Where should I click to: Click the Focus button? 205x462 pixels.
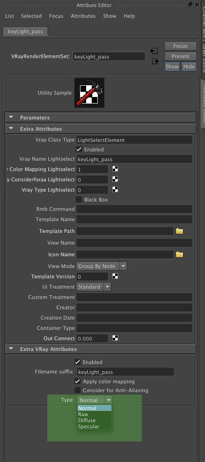180,46
